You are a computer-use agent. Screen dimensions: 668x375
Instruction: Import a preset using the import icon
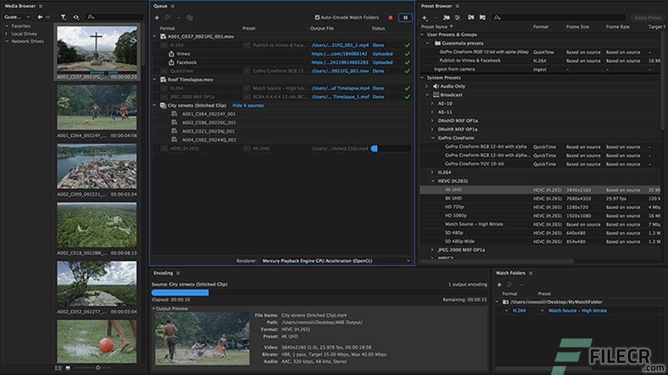[471, 18]
